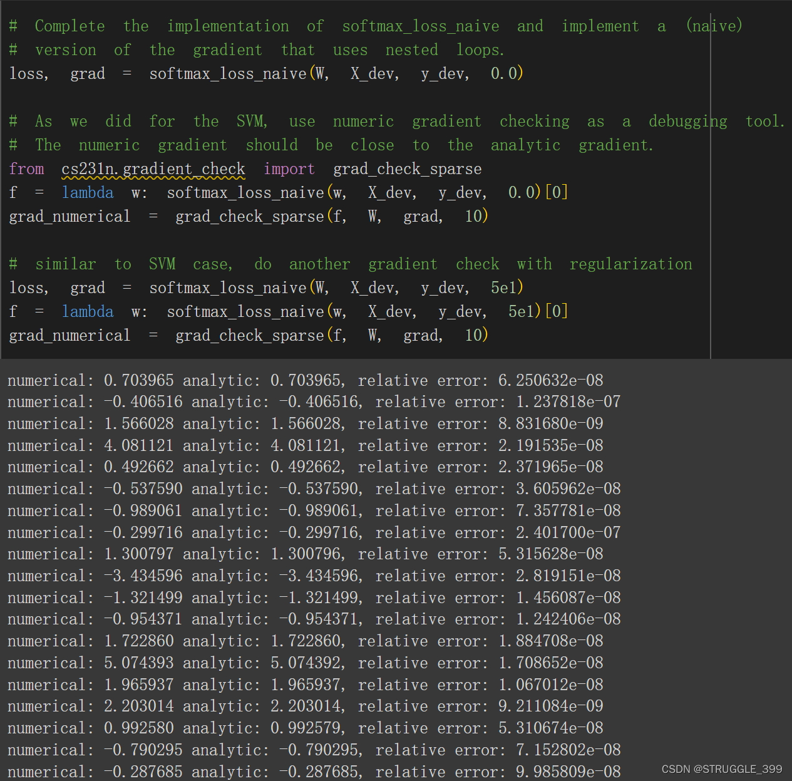
Task: Click the import keyword
Action: tap(289, 169)
